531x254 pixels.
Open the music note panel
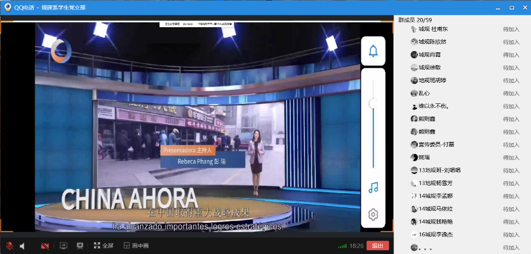pos(373,188)
